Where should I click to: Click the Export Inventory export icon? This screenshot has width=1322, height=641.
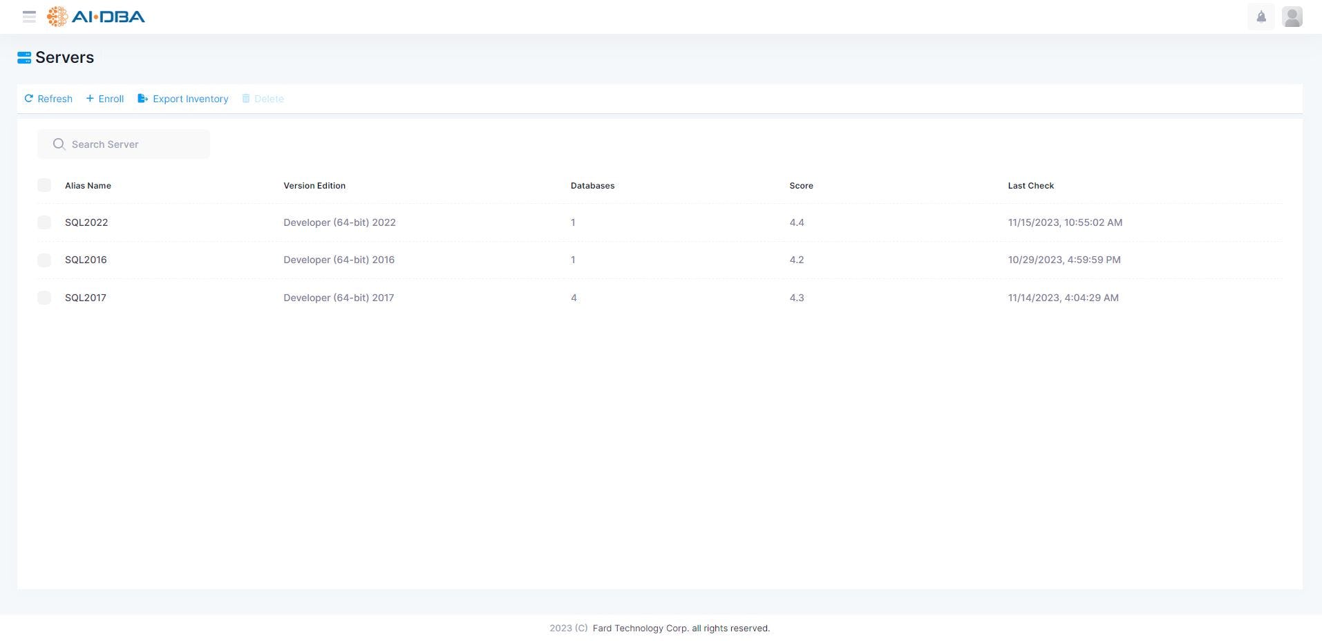[x=143, y=98]
